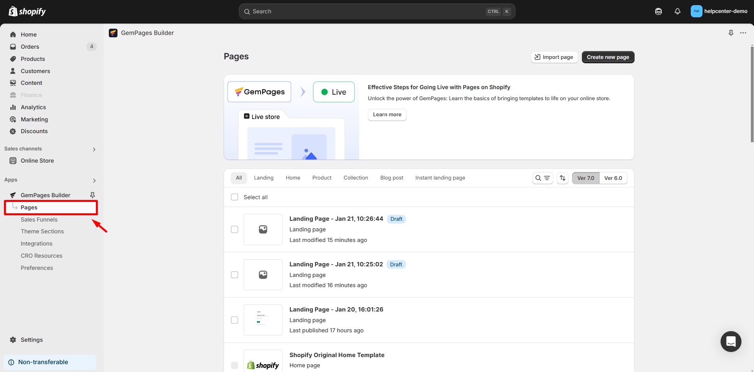Tick checkbox for Landing Page Jan 21, 10:26:44

[x=235, y=229]
